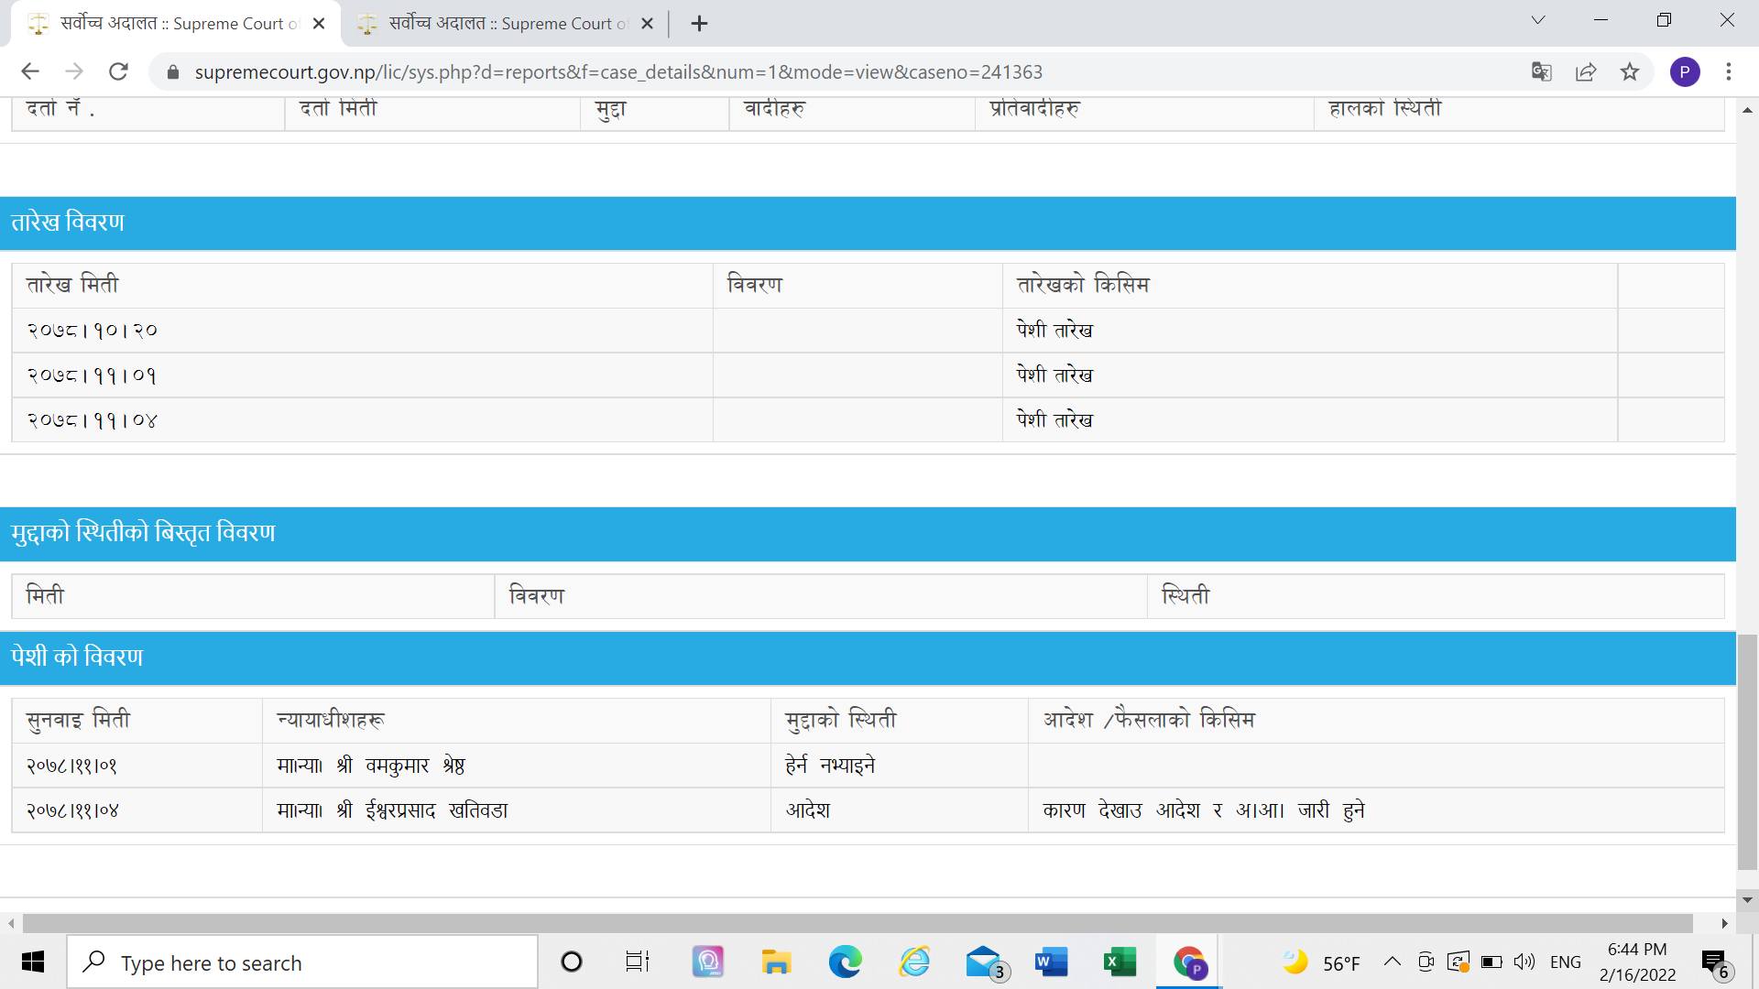Click vertical scrollbar thumb

point(1747,751)
